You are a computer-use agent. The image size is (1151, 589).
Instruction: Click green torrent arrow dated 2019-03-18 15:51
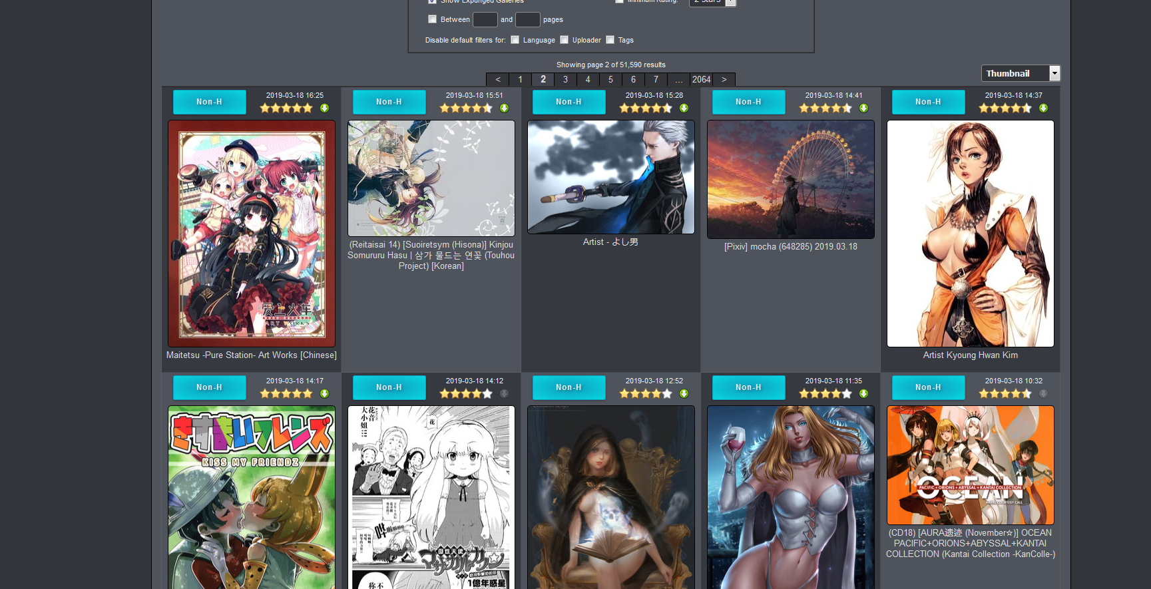504,108
